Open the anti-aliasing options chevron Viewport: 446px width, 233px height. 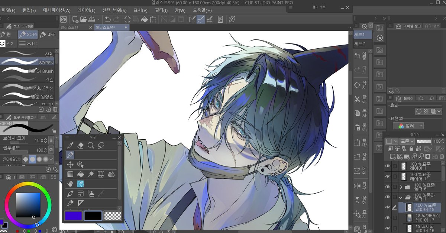(51, 159)
